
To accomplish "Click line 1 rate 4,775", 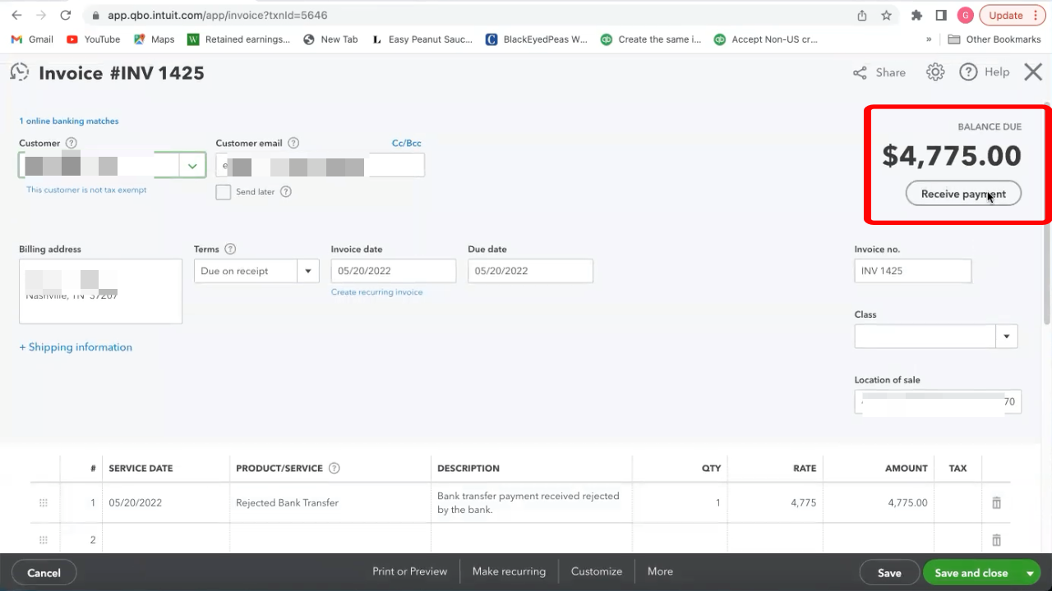I will [803, 502].
